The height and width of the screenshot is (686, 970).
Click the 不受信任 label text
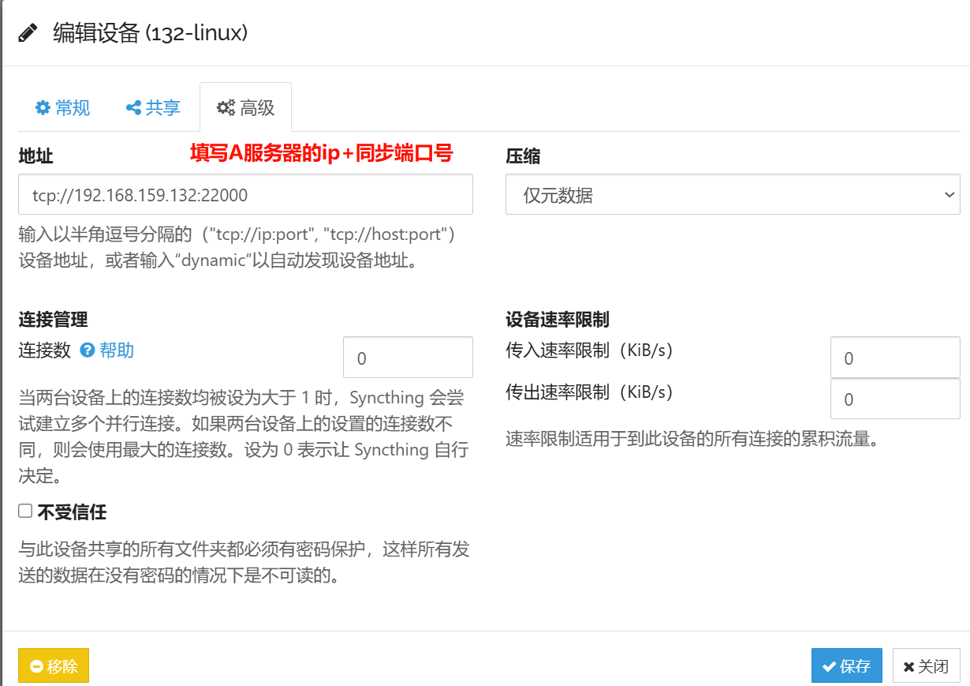click(x=72, y=512)
